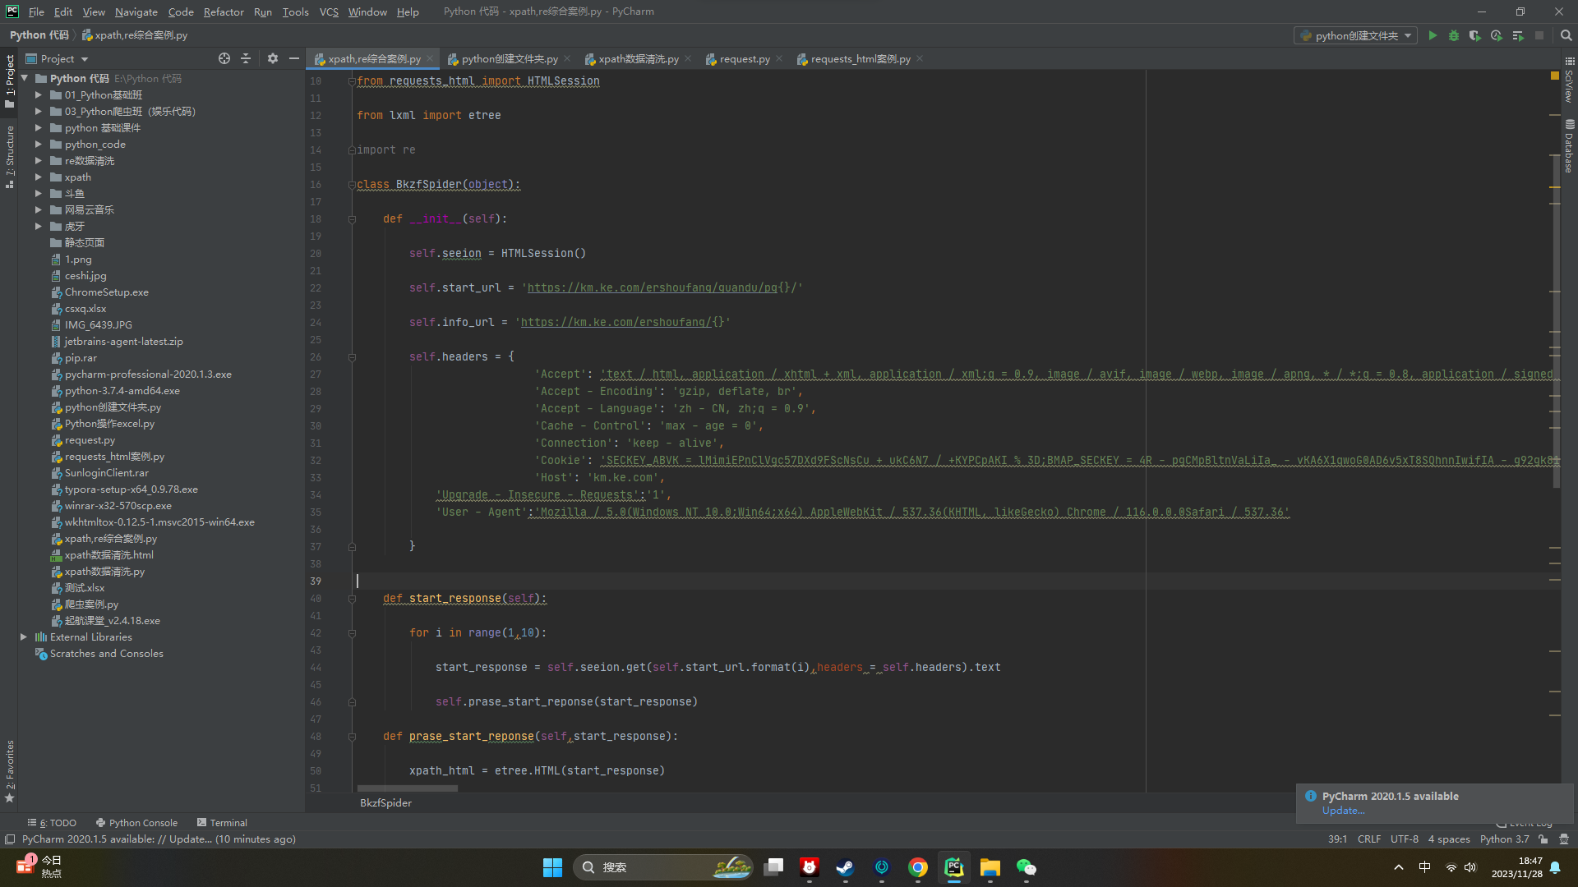1578x887 pixels.
Task: Click the Update... link in notification
Action: 1343,811
